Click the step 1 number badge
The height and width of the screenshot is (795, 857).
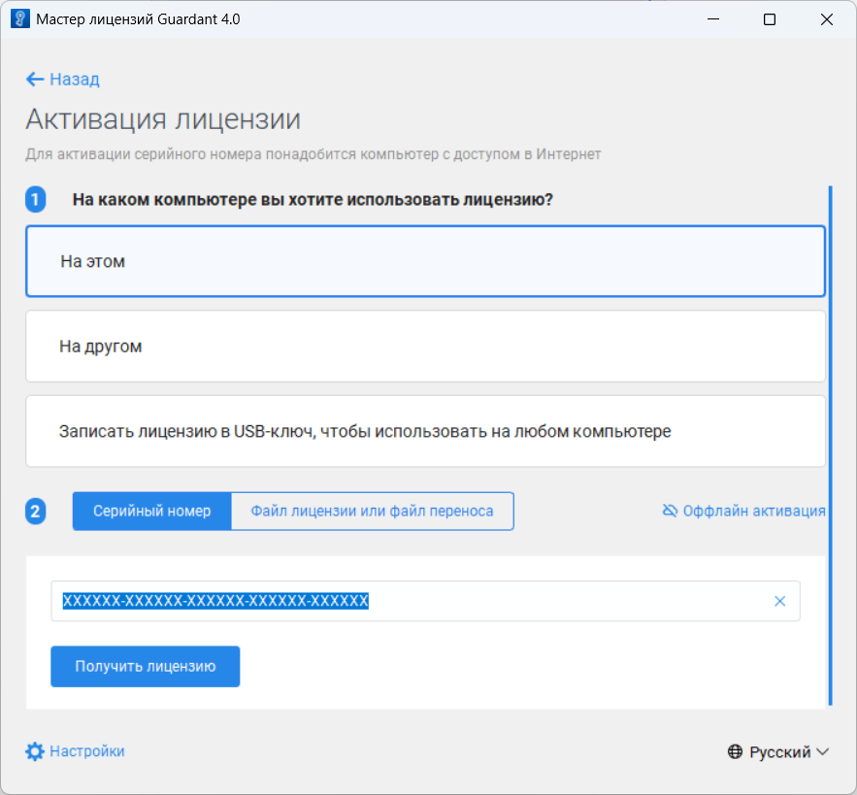click(36, 200)
